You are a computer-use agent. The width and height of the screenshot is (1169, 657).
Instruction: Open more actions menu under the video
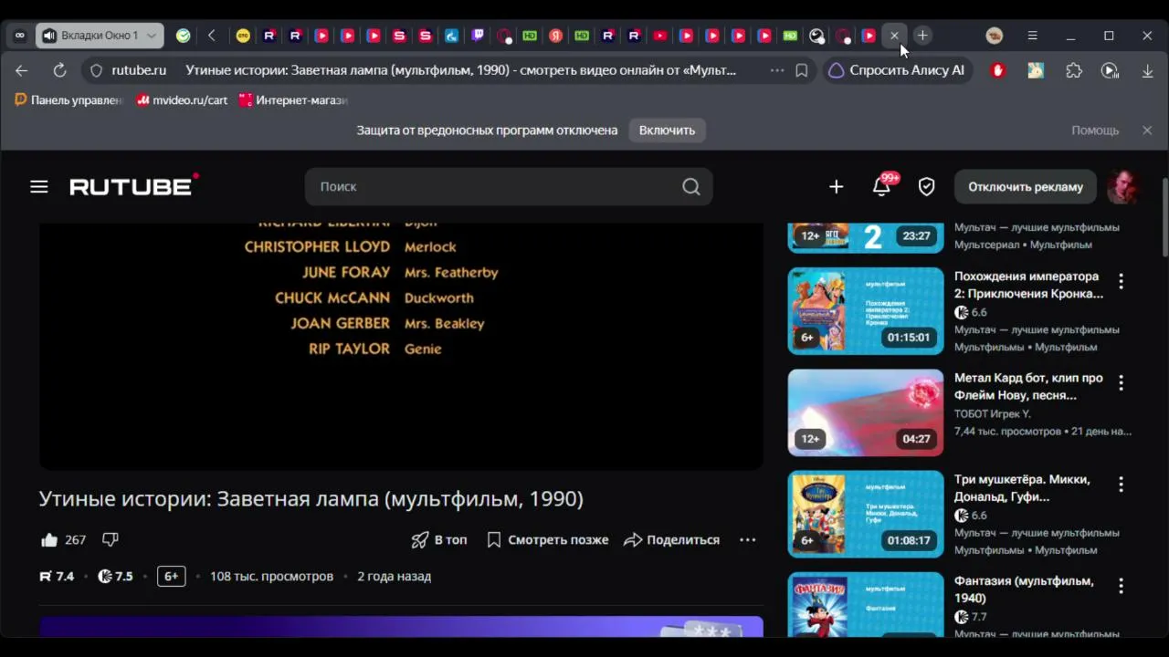click(747, 540)
